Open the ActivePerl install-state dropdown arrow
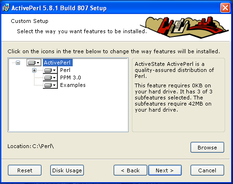Image resolution: width=233 pixels, height=184 pixels. pyautogui.click(x=38, y=63)
